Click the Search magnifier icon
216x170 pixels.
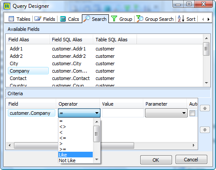(x=87, y=19)
